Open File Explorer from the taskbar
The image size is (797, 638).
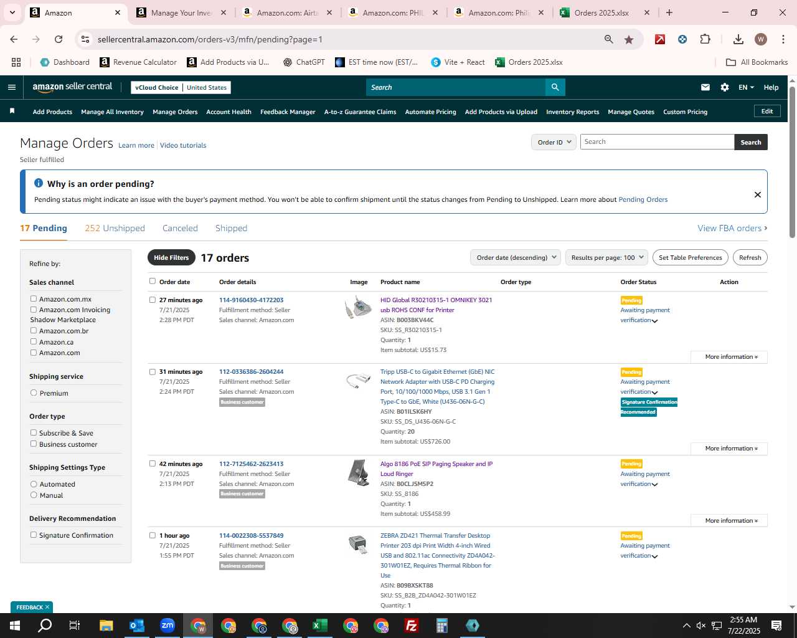[x=106, y=626]
